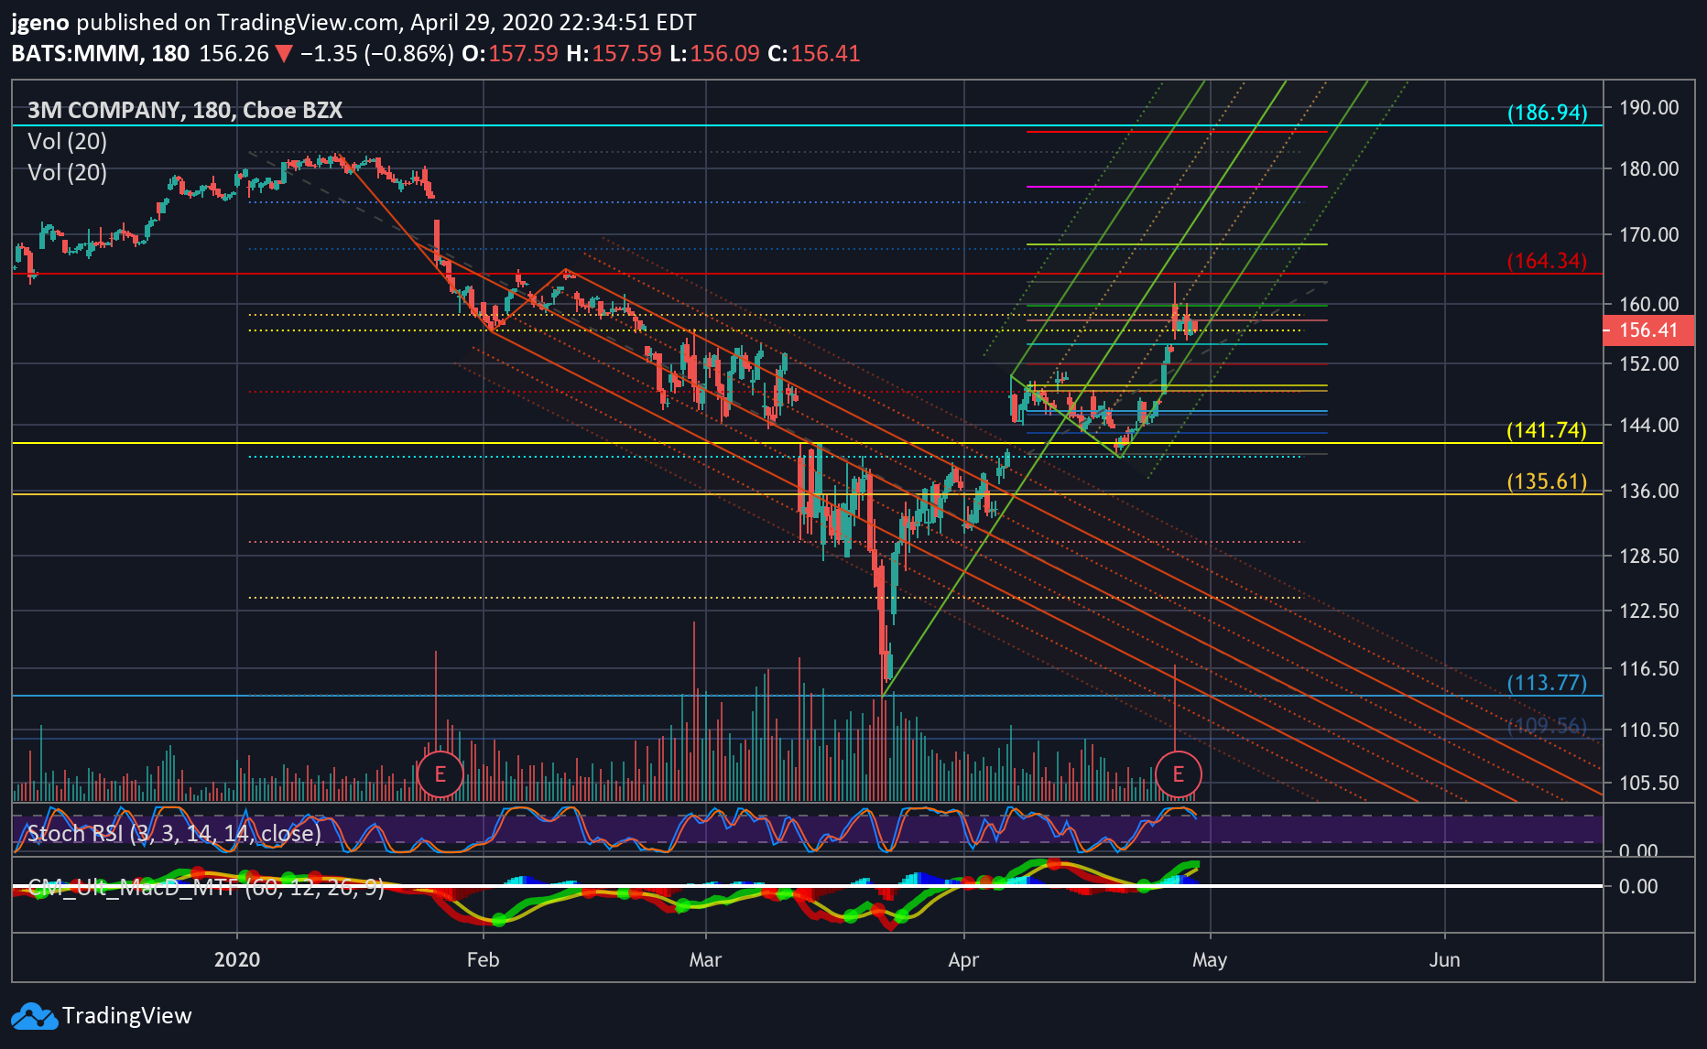
Task: Click the earnings 'E' marker before May
Action: click(x=1178, y=774)
